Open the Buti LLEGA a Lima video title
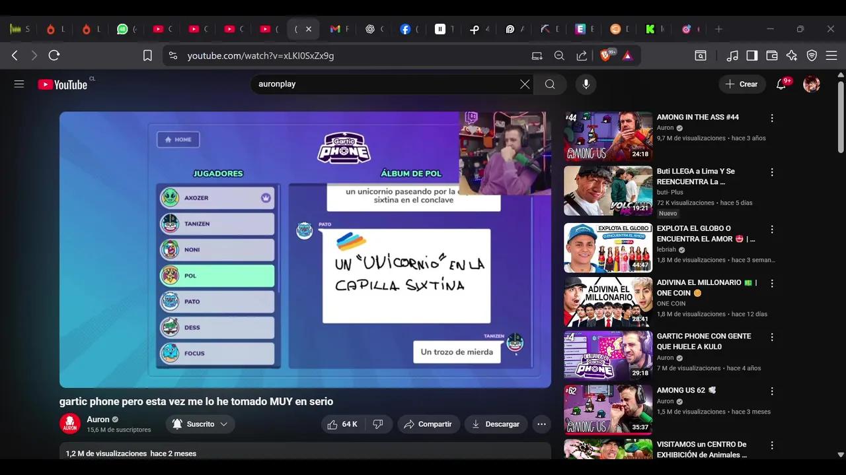Image resolution: width=846 pixels, height=475 pixels. (695, 176)
